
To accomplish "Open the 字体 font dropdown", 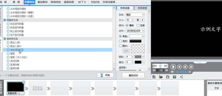I will click(135, 15).
